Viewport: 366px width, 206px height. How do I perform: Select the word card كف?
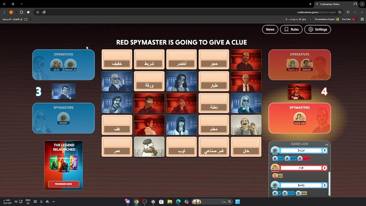point(117,125)
